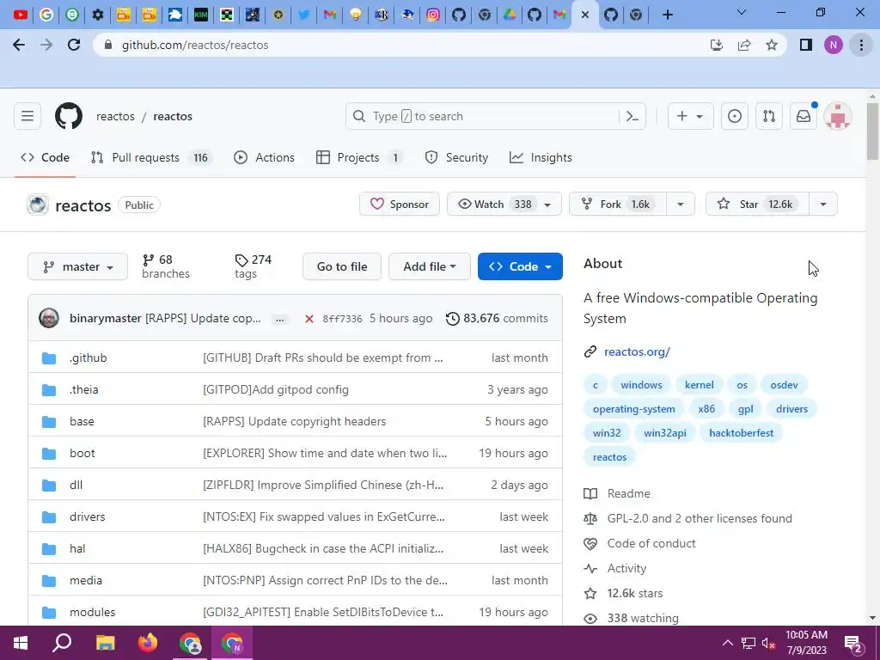Open the Code of conduct link
The height and width of the screenshot is (660, 880).
pyautogui.click(x=651, y=543)
